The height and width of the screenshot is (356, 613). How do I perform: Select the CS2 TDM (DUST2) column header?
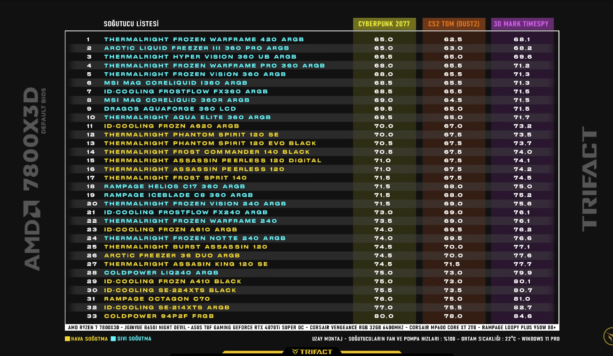(454, 24)
